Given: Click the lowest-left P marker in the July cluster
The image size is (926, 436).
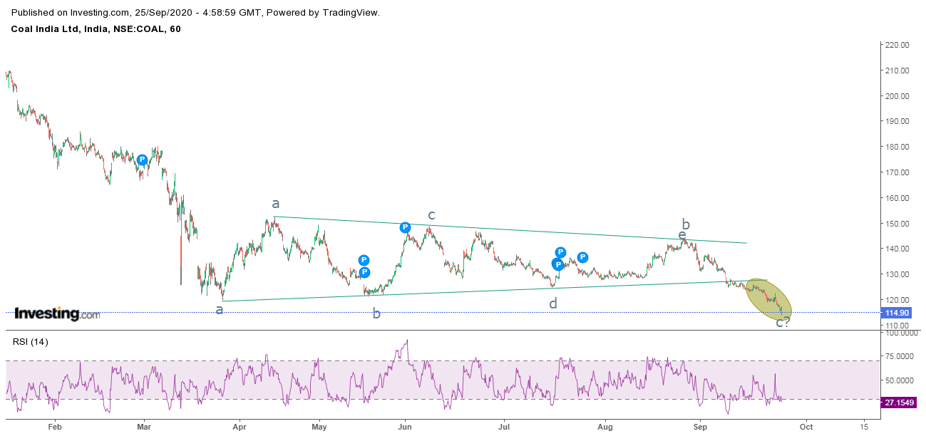Looking at the screenshot, I should coord(557,264).
